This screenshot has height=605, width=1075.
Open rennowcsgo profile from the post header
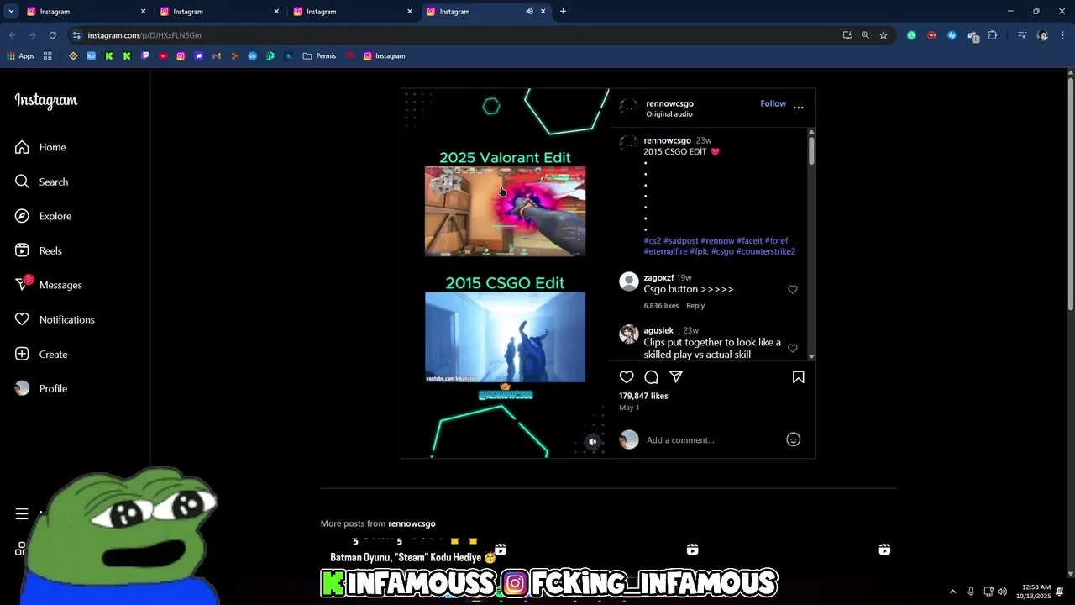pos(669,103)
